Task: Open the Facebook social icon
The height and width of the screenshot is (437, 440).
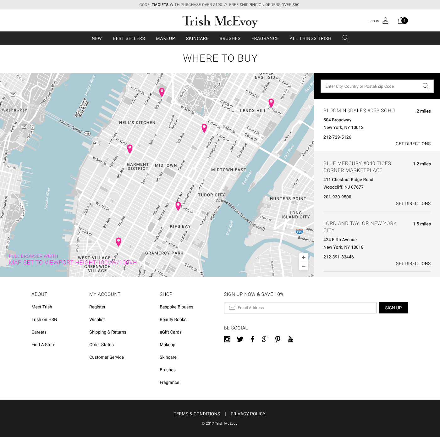Action: click(253, 339)
